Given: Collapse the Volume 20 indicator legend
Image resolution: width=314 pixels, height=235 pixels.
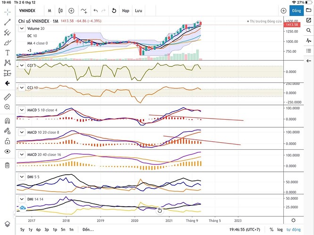Looking at the screenshot, I should tap(21, 29).
